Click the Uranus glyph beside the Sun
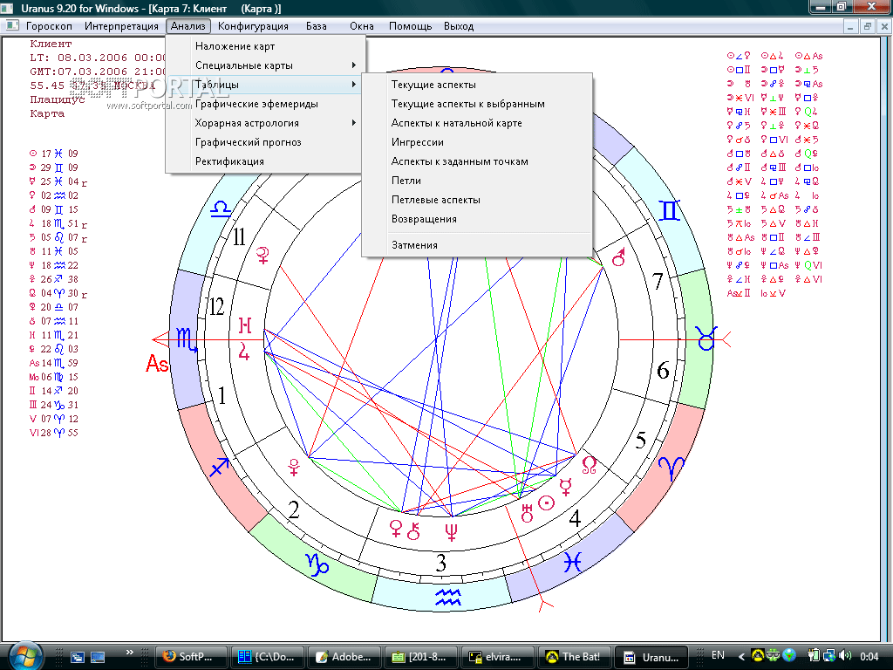The width and height of the screenshot is (893, 670). (527, 513)
